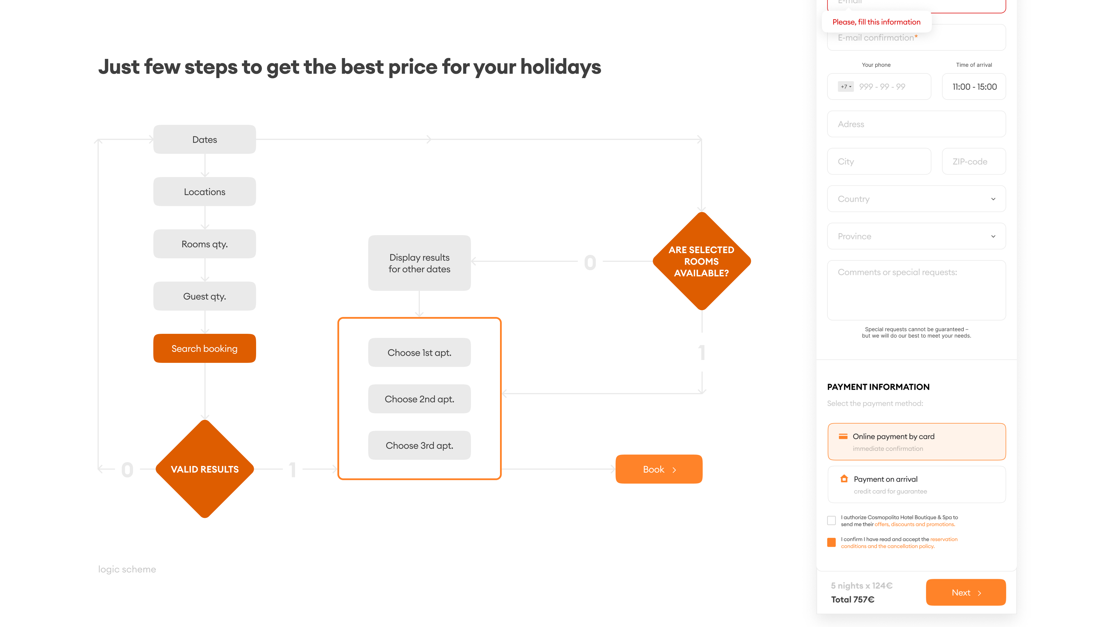Click into the Comments or special requests box
The image size is (1115, 627).
click(x=916, y=290)
